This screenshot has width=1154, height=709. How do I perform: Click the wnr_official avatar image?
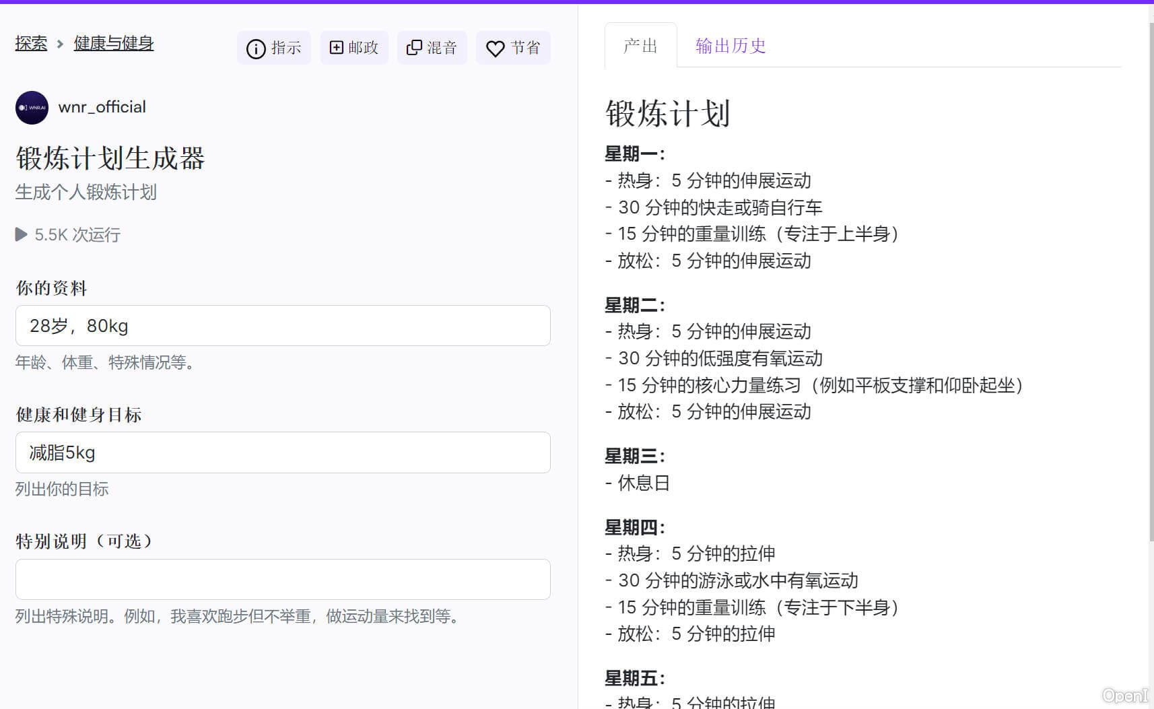32,108
